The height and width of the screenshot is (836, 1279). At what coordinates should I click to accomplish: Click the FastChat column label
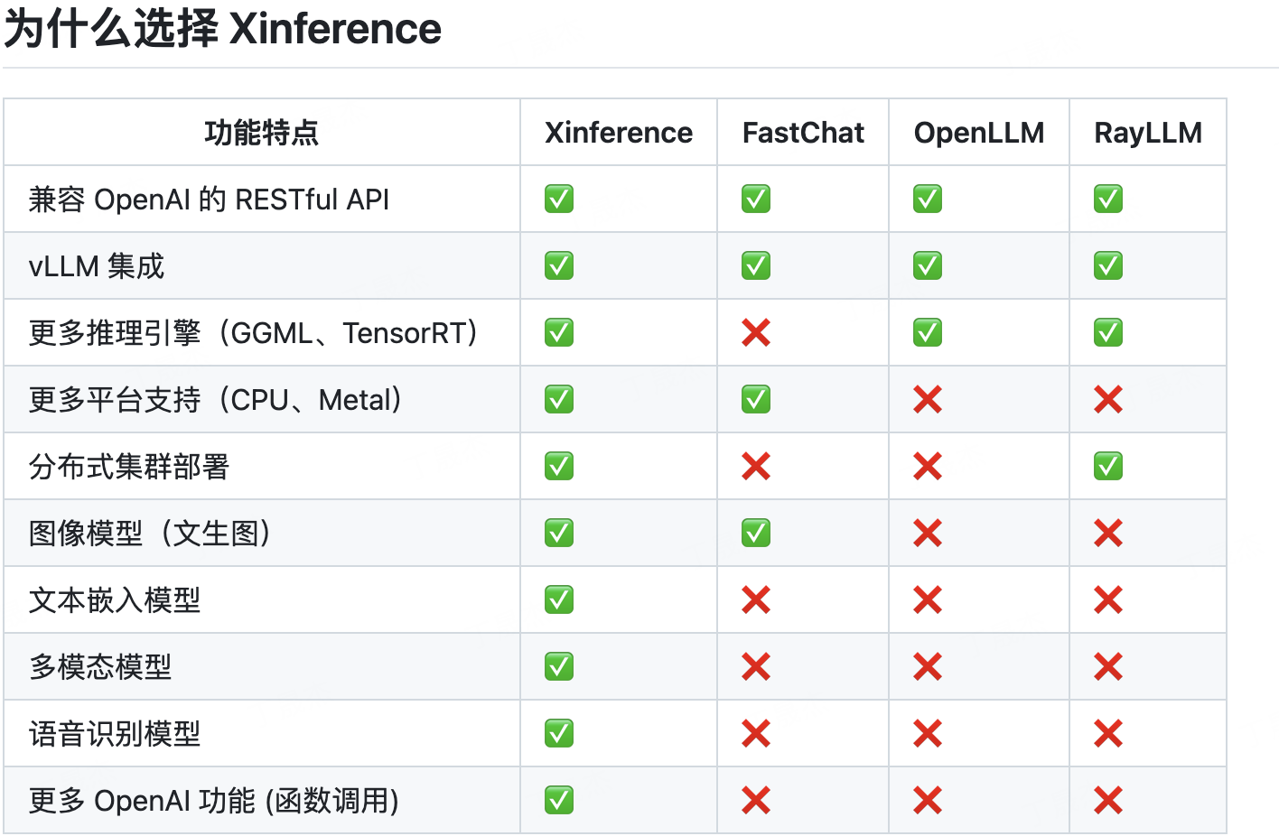coord(802,132)
